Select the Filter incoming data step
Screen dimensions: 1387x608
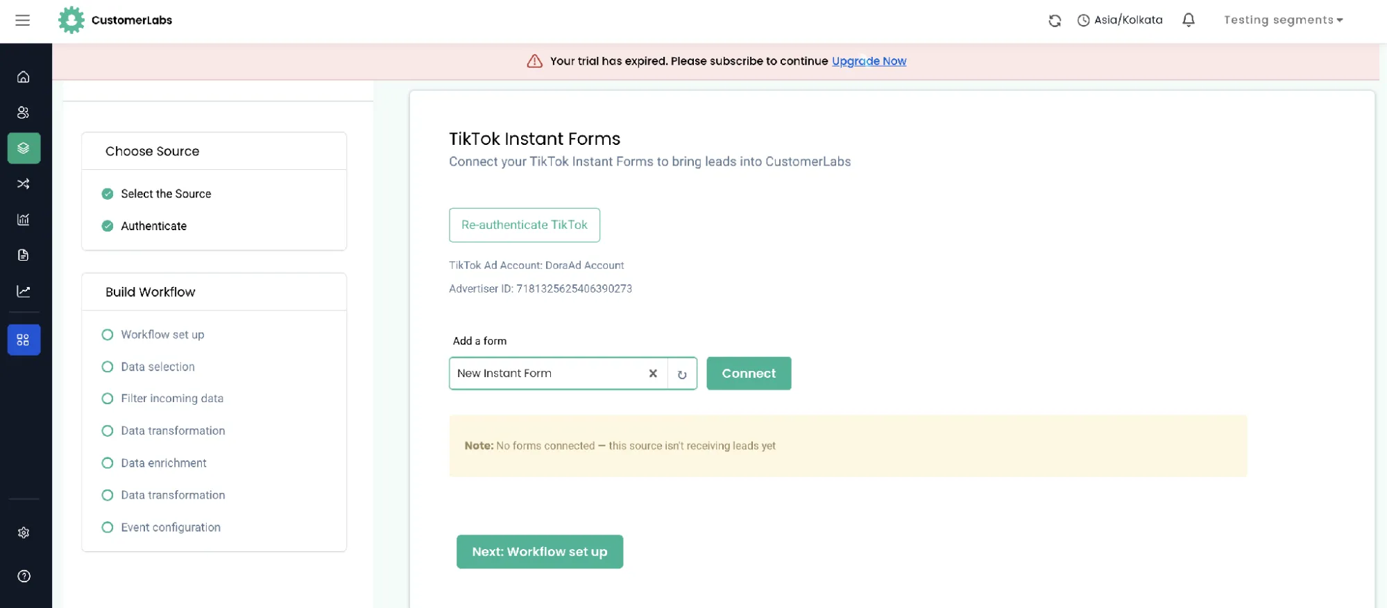163,399
